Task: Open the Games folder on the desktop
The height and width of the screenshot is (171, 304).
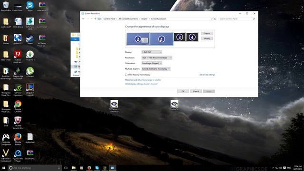Action: click(x=6, y=39)
